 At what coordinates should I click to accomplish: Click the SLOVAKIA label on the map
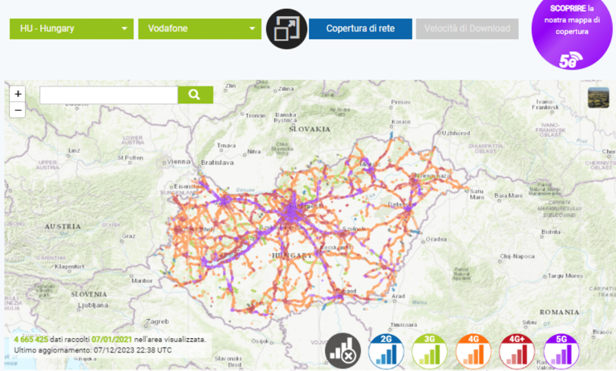(x=310, y=129)
